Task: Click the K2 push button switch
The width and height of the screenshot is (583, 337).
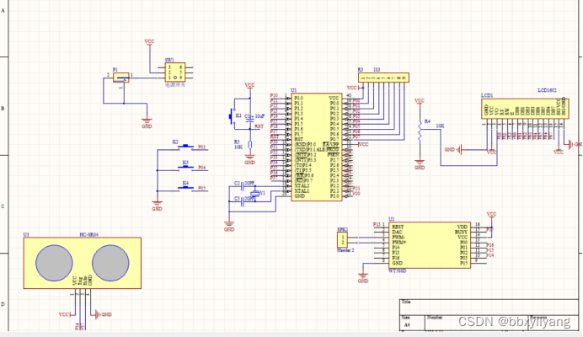Action: pos(185,147)
